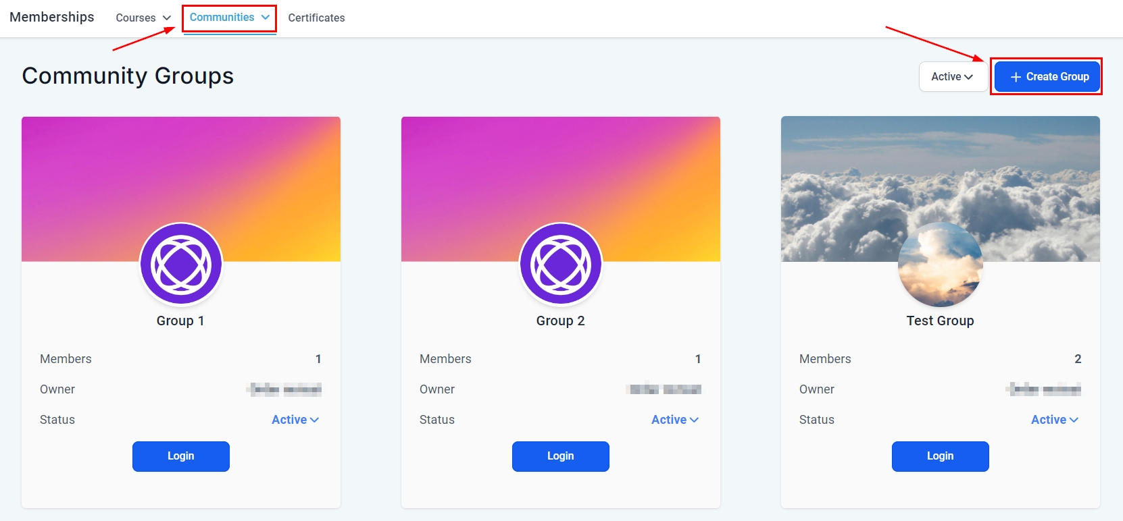Click the Group 2 purple logo avatar

pos(560,265)
